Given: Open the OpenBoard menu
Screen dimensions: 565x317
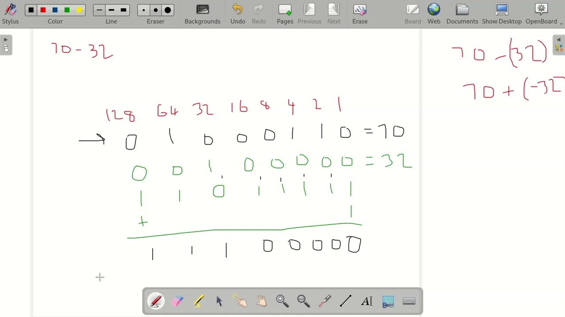Looking at the screenshot, I should (542, 14).
